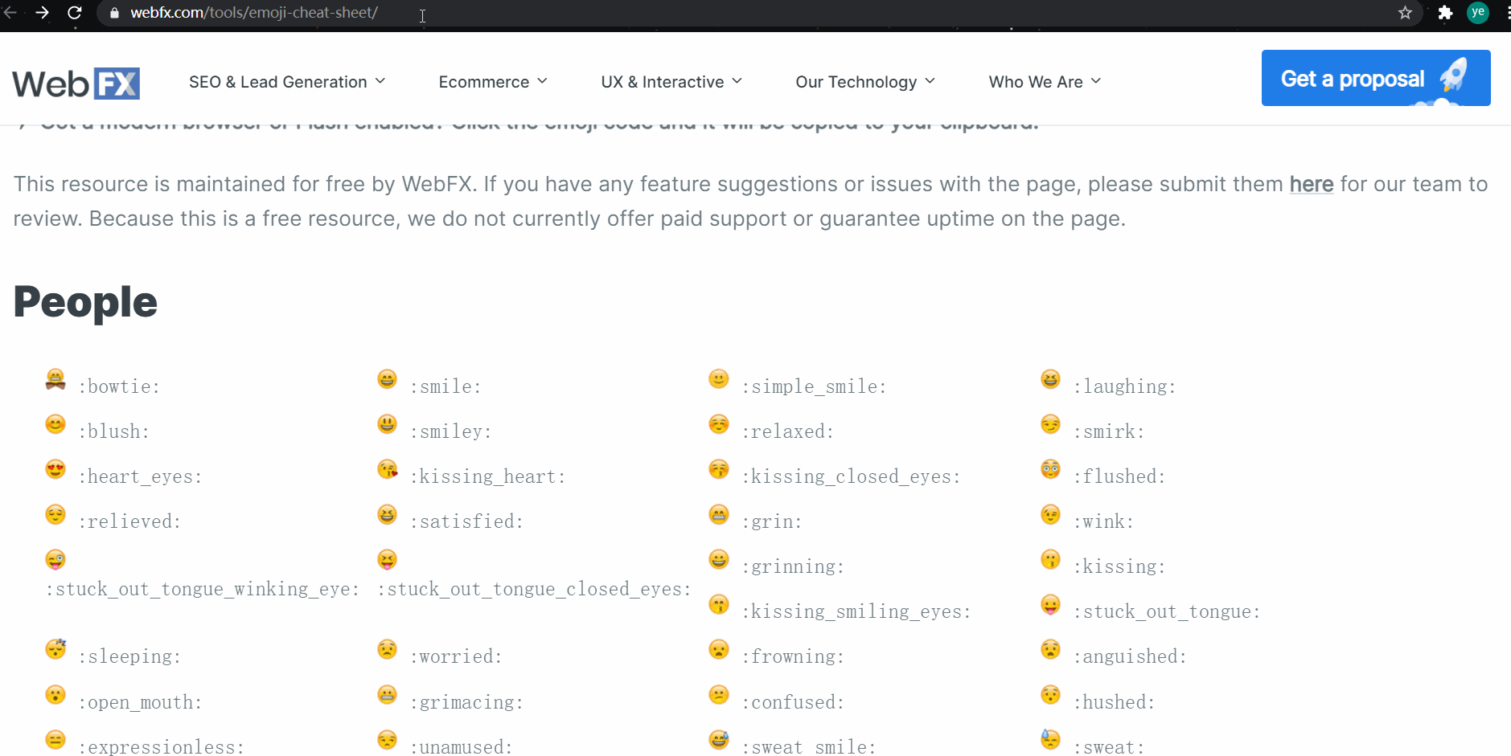Go to WebFX home via logo

click(x=76, y=84)
